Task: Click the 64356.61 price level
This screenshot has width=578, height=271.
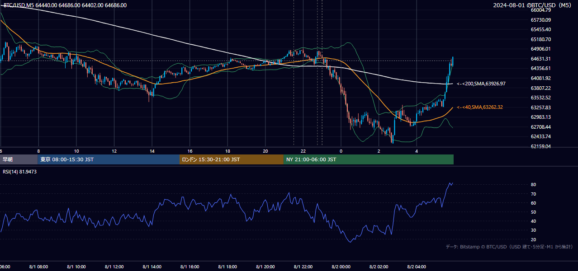Action: pos(540,68)
